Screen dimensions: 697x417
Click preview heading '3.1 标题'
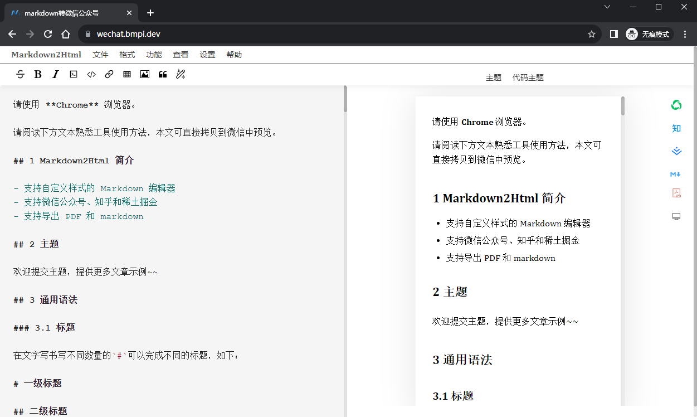pyautogui.click(x=453, y=396)
